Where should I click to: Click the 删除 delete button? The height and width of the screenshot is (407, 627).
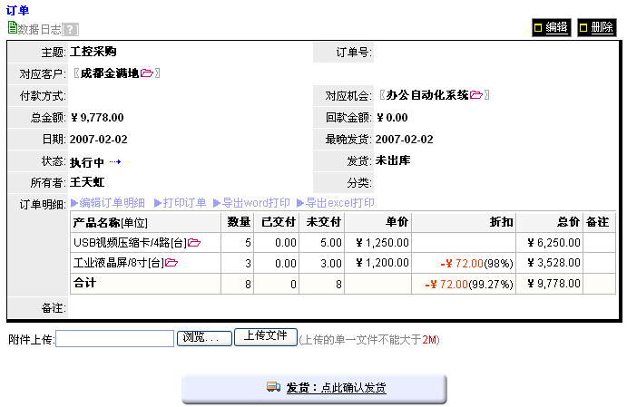tap(595, 28)
